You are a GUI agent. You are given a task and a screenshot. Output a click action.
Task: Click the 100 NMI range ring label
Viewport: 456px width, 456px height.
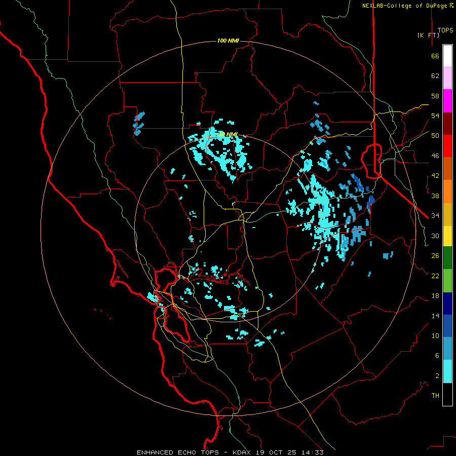[x=228, y=41]
